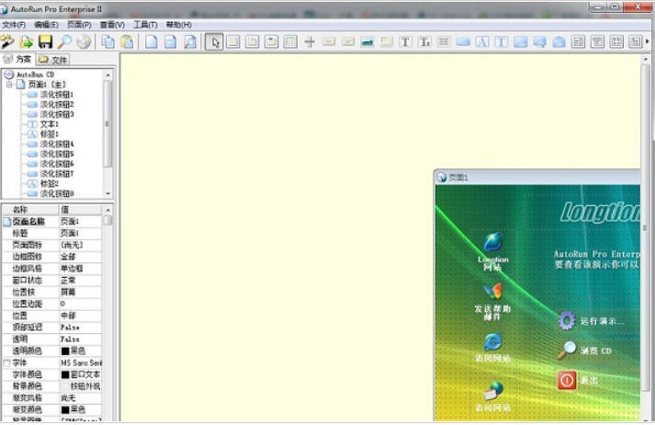Expand the 字体 property row
Image resolution: width=655 pixels, height=425 pixels.
(6, 362)
